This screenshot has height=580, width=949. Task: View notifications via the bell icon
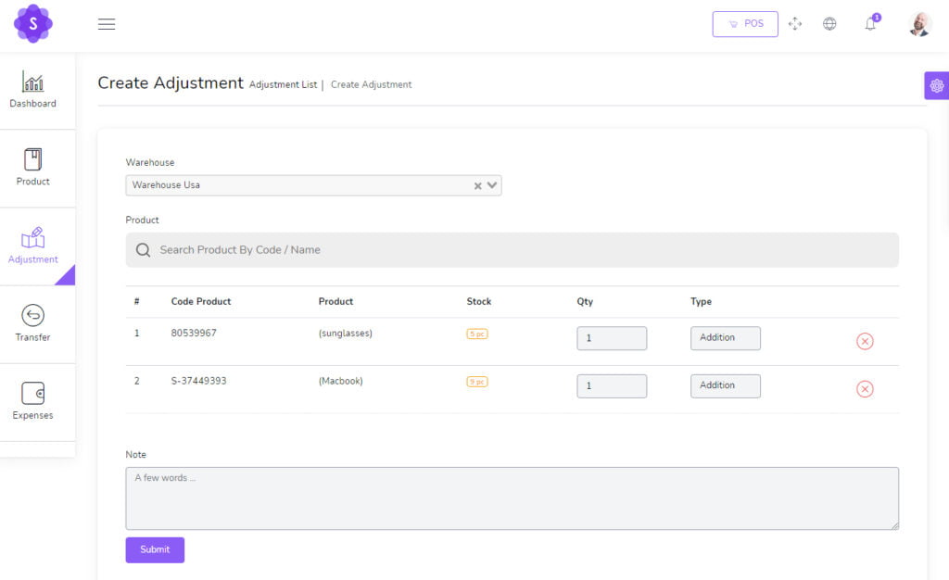[x=869, y=24]
